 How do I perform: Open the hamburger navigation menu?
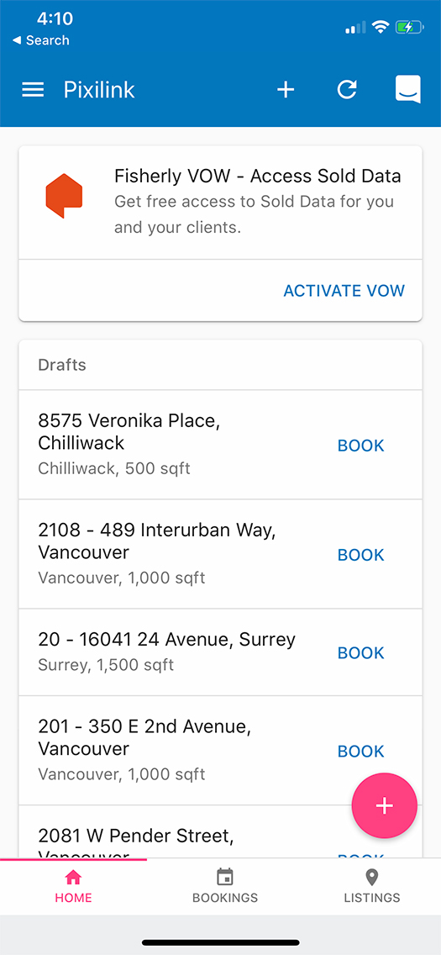(x=33, y=90)
